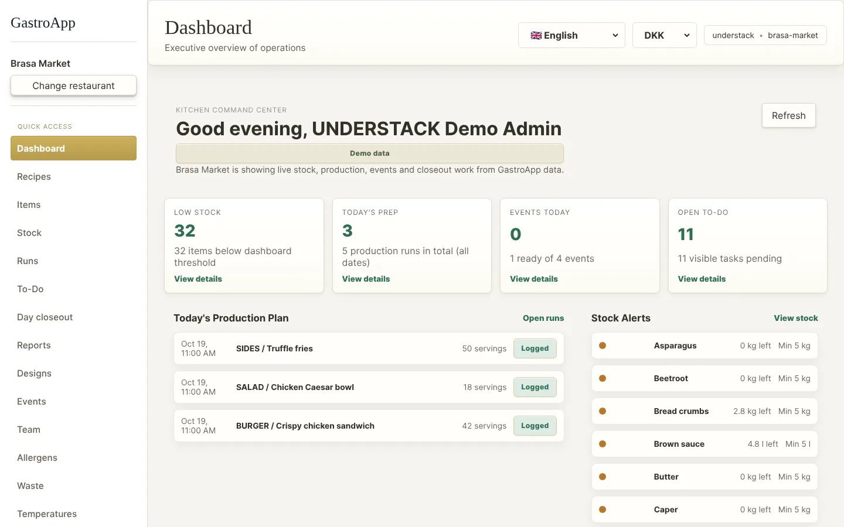Click the 42 servings value
This screenshot has width=844, height=527.
[x=484, y=426]
